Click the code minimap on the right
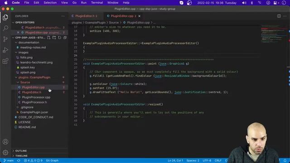 273,34
